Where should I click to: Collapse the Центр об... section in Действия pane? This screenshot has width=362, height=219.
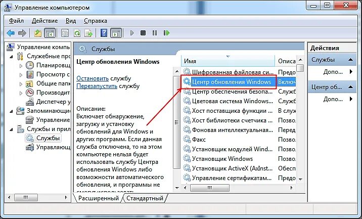point(350,87)
